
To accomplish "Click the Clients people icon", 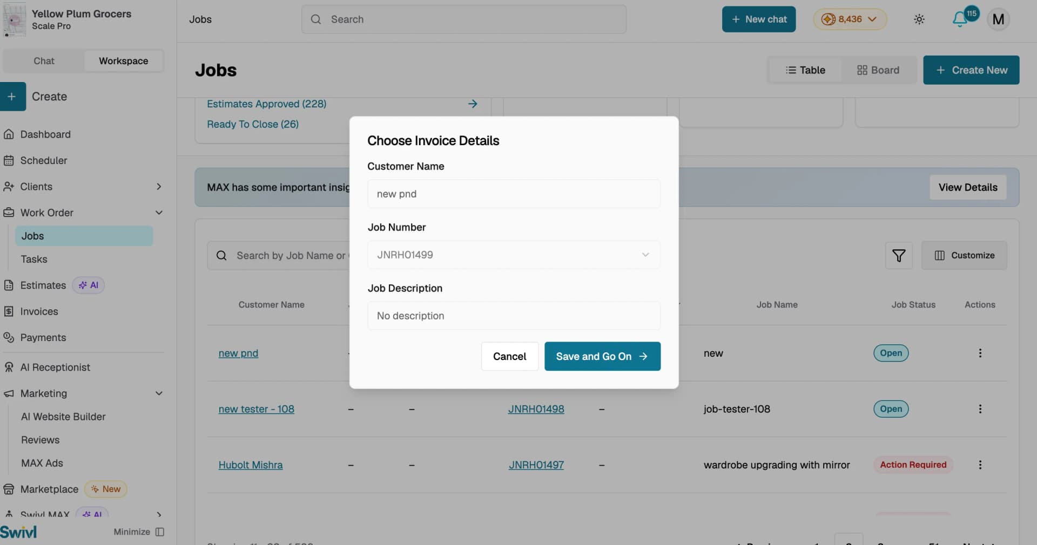I will click(x=9, y=187).
